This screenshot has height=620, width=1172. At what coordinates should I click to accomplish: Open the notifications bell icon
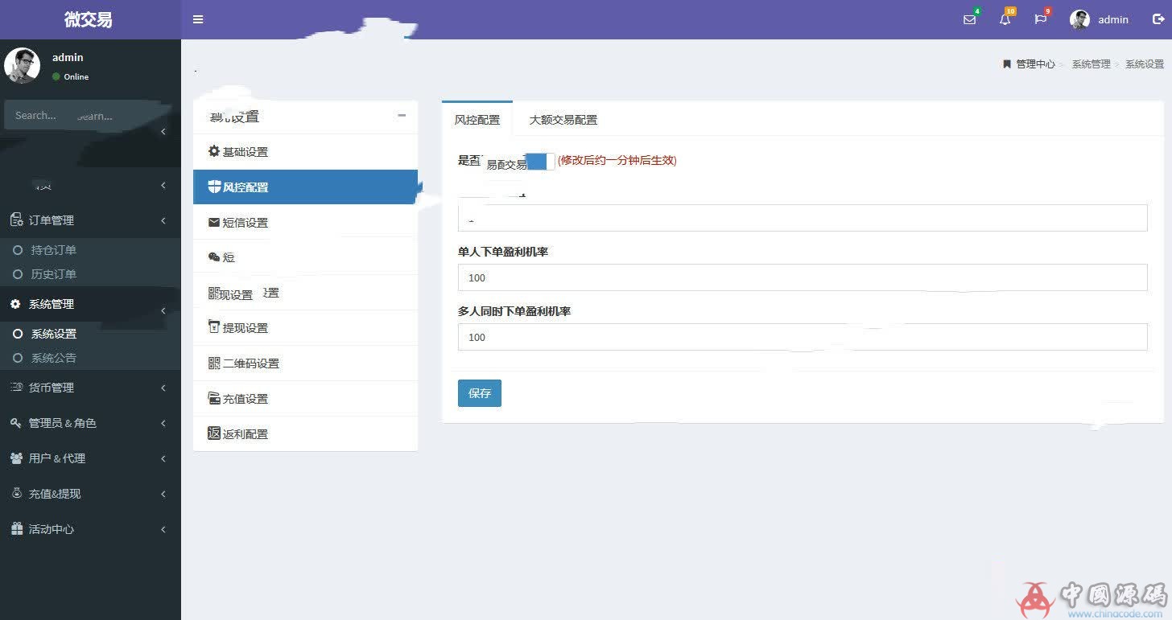1005,19
